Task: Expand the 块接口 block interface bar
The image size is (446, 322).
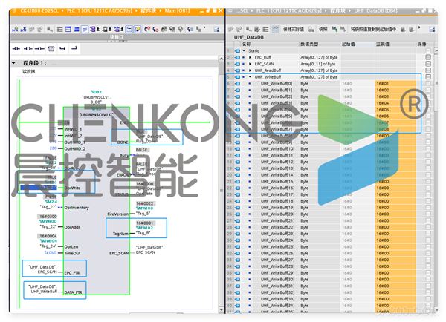Action: (117, 37)
